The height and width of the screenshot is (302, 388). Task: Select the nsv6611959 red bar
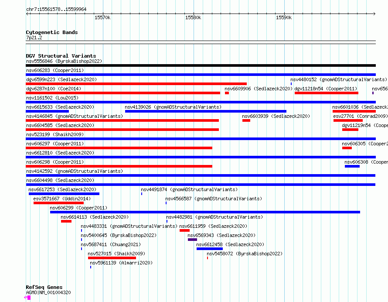[x=184, y=230]
